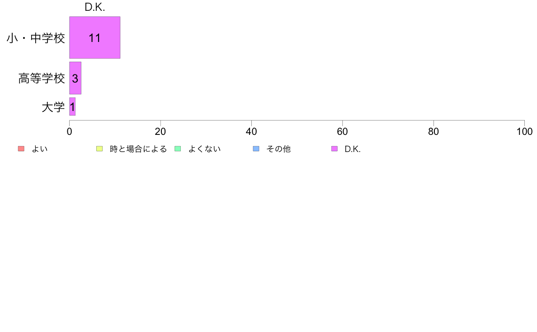
Task: Click the red よい legend swatch
Action: coord(21,149)
